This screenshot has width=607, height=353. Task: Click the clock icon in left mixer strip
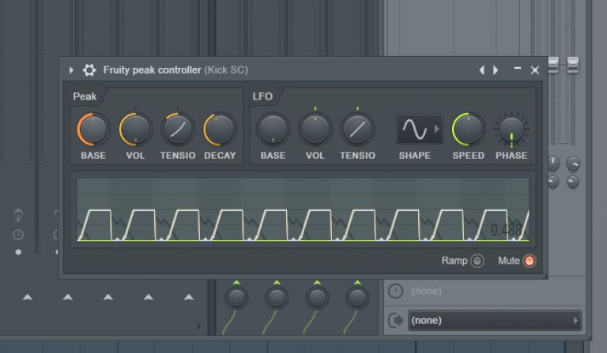(x=18, y=235)
